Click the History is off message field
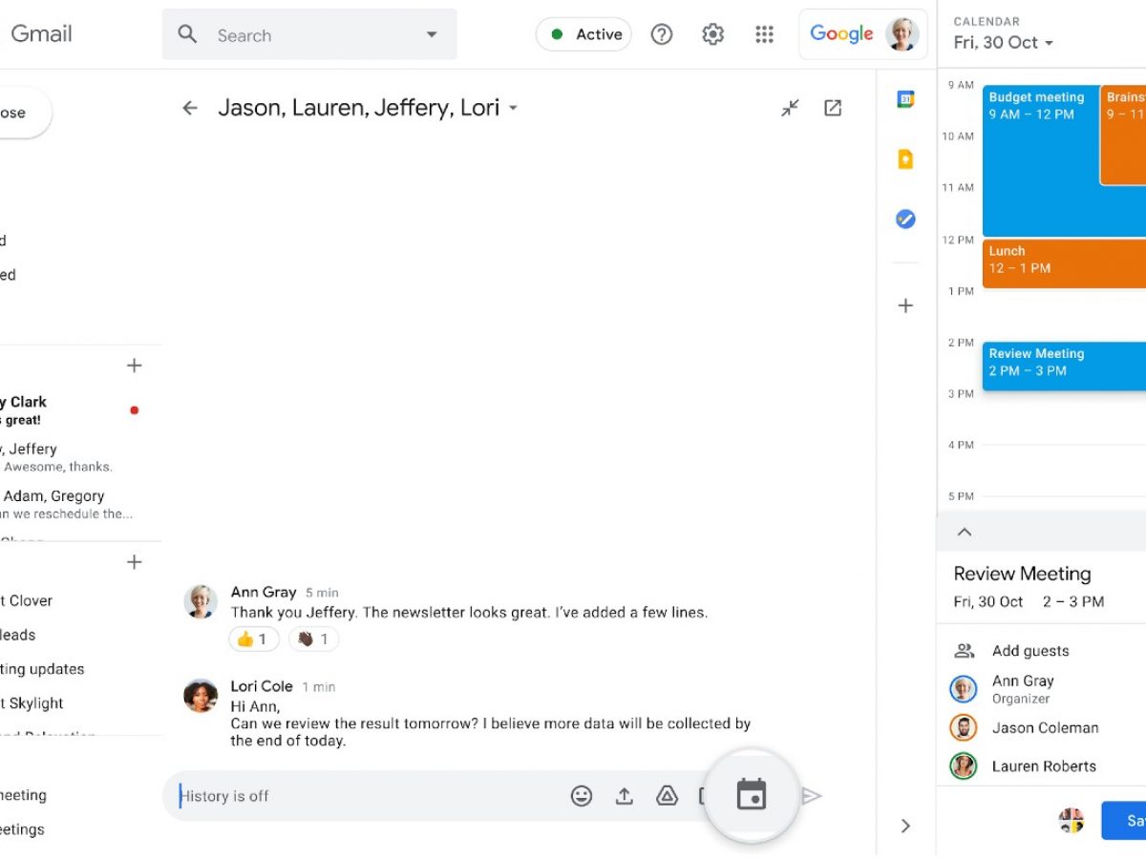Screen dimensions: 1146x859 click(363, 796)
